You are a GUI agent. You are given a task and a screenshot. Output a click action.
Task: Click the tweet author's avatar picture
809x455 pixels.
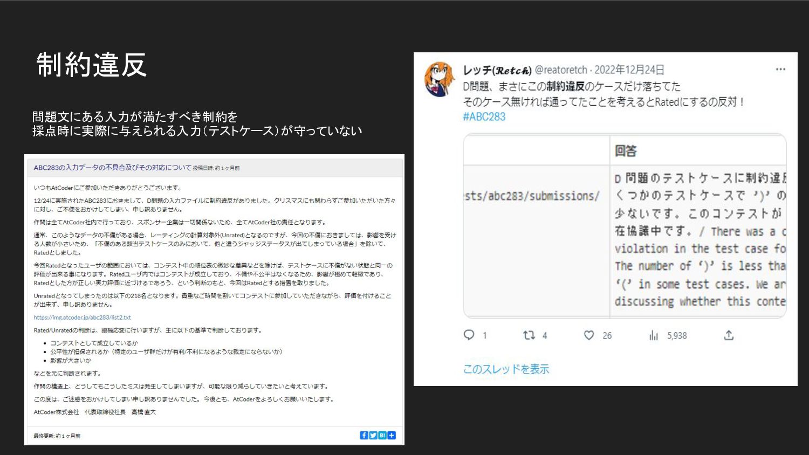click(x=440, y=79)
